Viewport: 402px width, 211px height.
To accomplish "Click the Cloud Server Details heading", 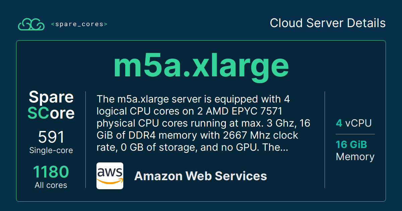I will [x=328, y=23].
